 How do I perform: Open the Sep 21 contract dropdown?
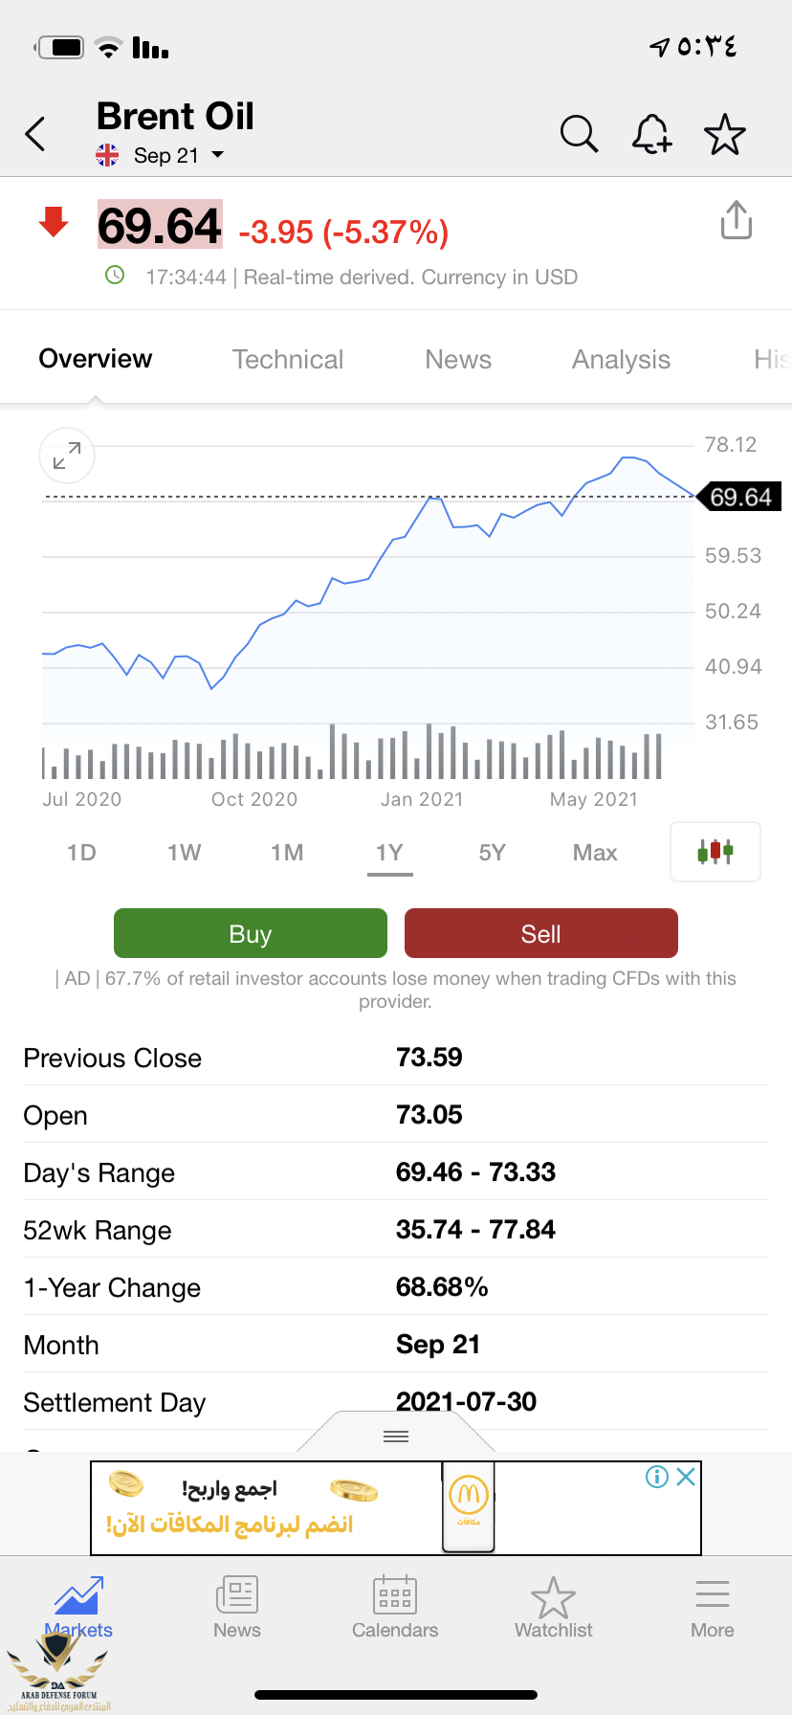point(216,155)
